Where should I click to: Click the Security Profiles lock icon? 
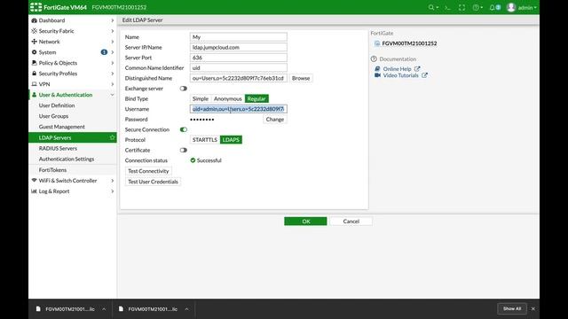pos(34,74)
